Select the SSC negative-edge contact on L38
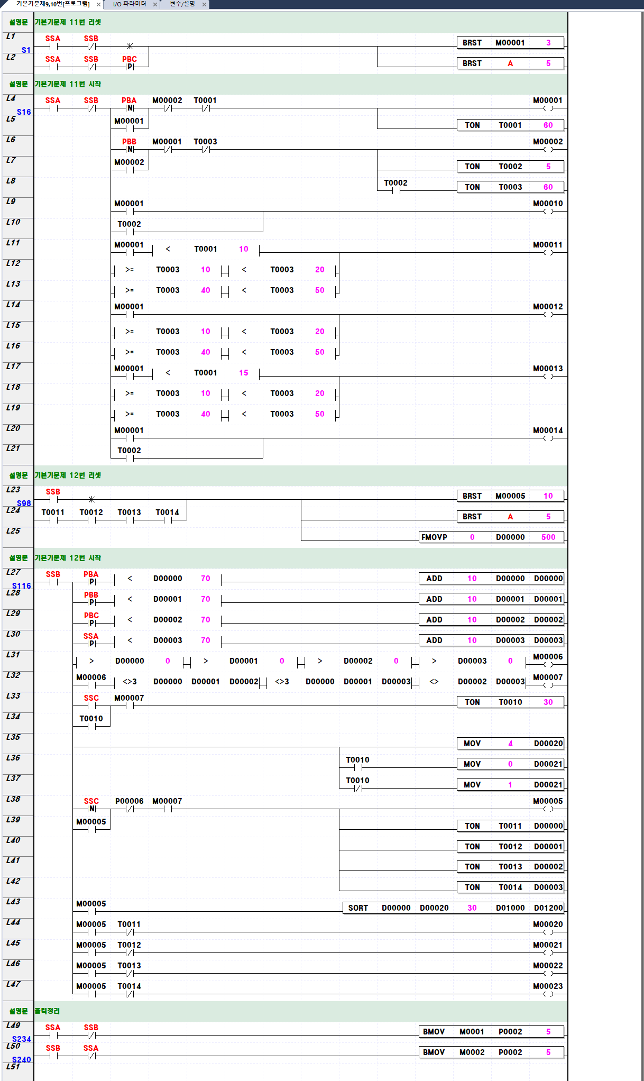The image size is (644, 1081). click(x=91, y=809)
